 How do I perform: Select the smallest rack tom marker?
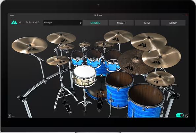pos(77,61)
